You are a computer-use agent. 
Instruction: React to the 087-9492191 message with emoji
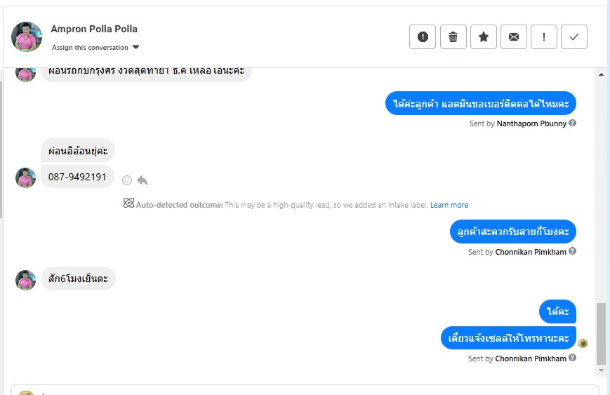[127, 180]
